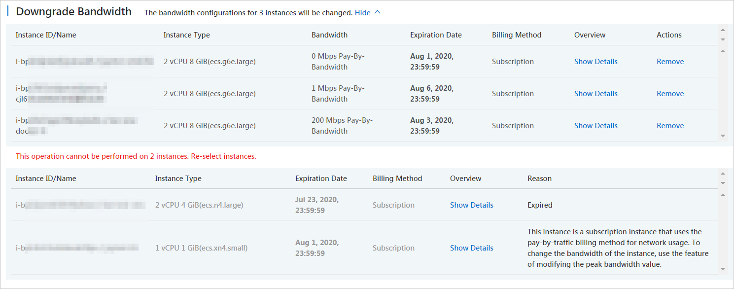The image size is (734, 289).
Task: Select the 'Jul 23, 2020, 23:59:59' date cell
Action: point(317,205)
